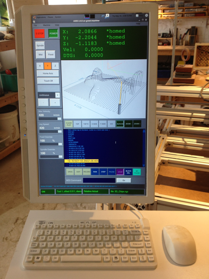The image size is (209, 279).
Task: Switch preview to X SIDE view
Action: 94,124
